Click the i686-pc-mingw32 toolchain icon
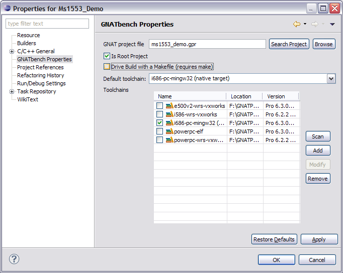 coord(169,123)
